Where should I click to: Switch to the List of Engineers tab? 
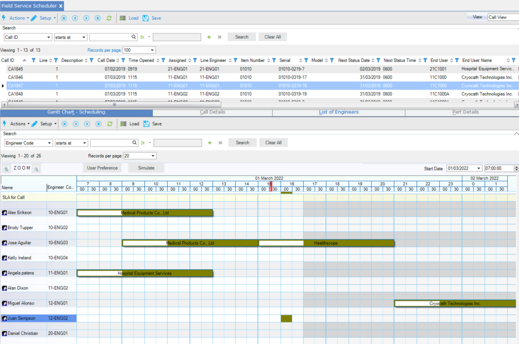[x=339, y=112]
